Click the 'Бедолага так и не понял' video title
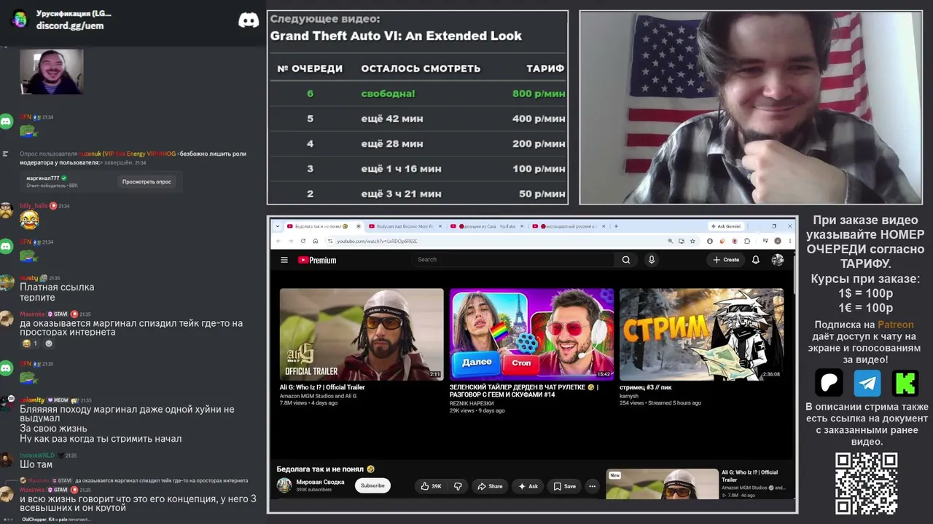Viewport: 933px width, 524px height. (x=325, y=469)
